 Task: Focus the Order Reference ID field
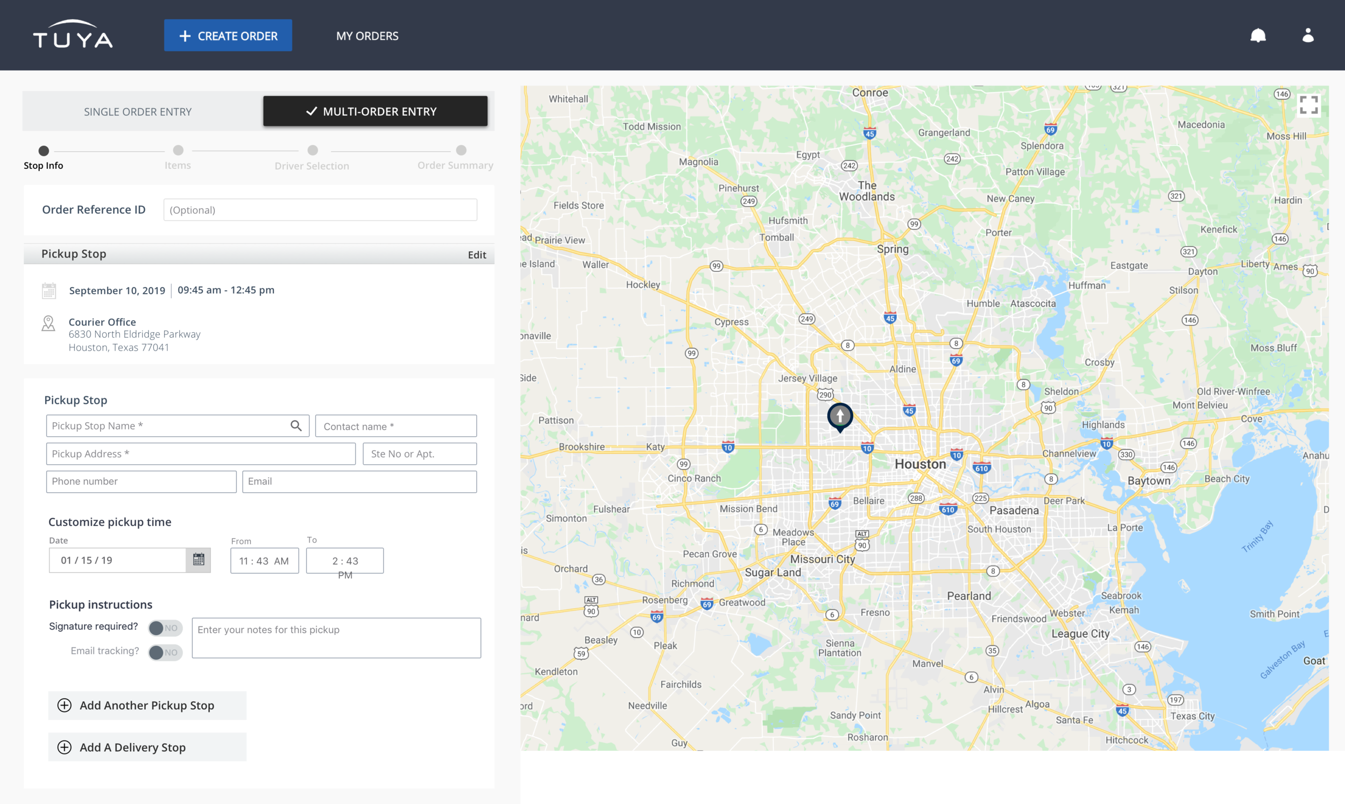320,210
